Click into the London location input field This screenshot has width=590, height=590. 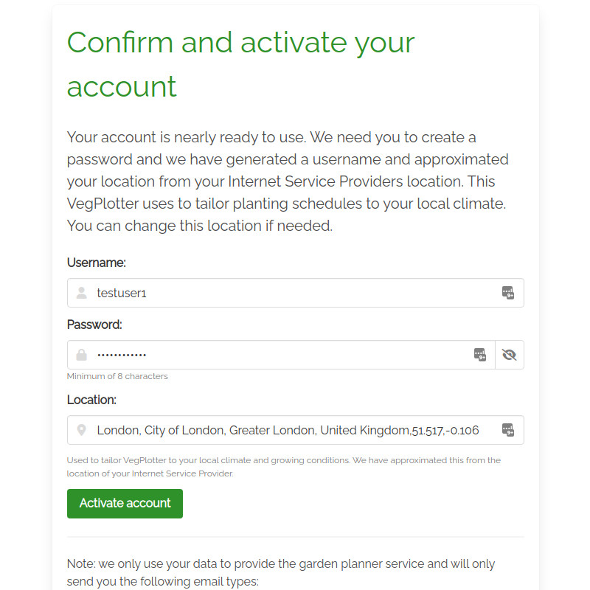click(288, 430)
